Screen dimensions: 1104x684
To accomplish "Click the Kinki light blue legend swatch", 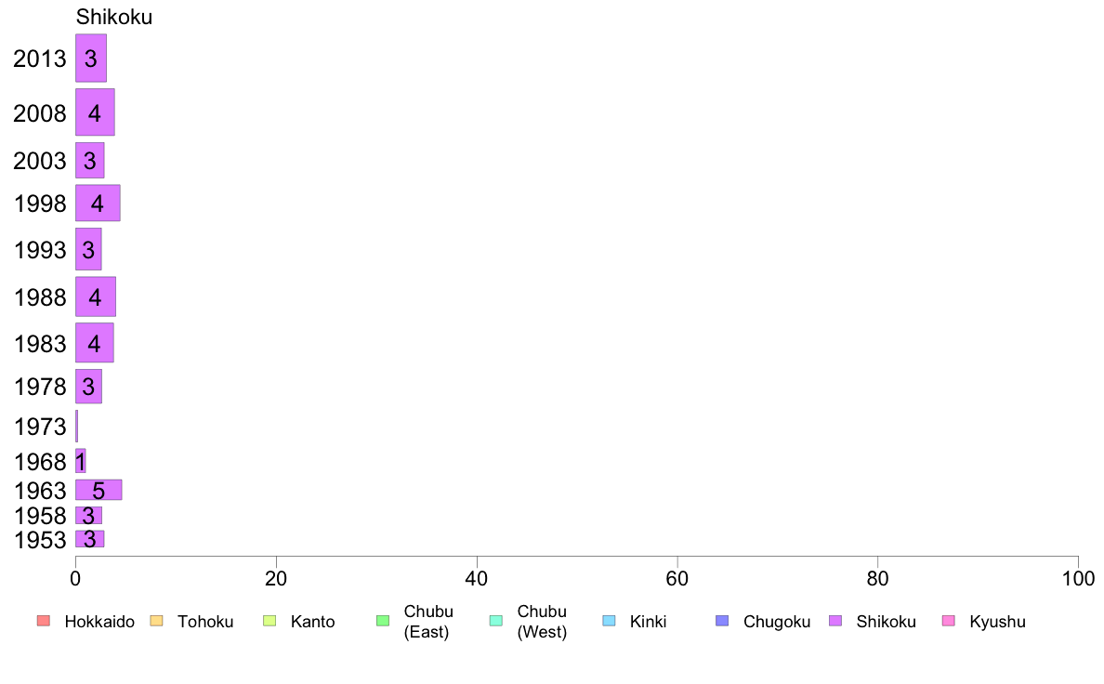I will pos(609,621).
